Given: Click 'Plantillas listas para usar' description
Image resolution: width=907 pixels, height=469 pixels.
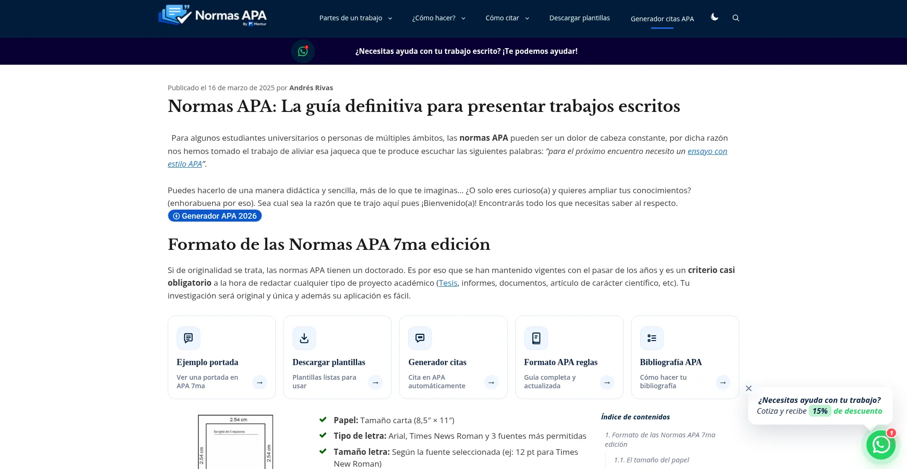Looking at the screenshot, I should point(324,382).
